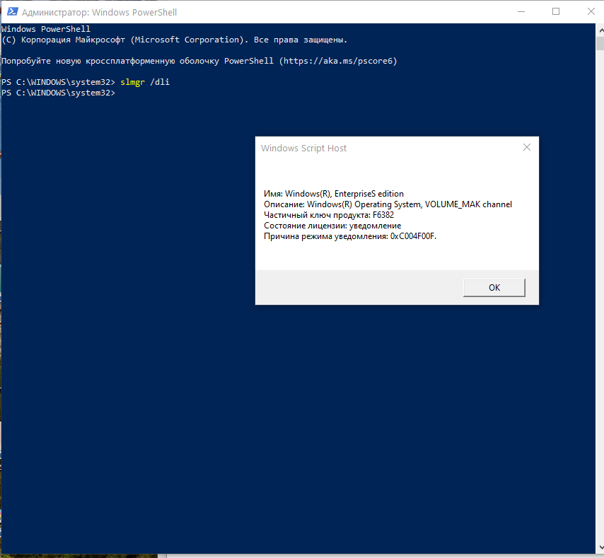
Task: Open the PowerShell icon system menu
Action: pos(12,11)
